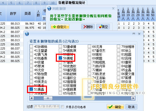156x111 pixels.
Task: Check the 53唐卓婧 checkbox
Action: tap(60, 46)
